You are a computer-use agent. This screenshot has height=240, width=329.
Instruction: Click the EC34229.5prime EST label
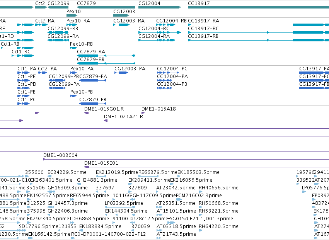click(x=67, y=172)
